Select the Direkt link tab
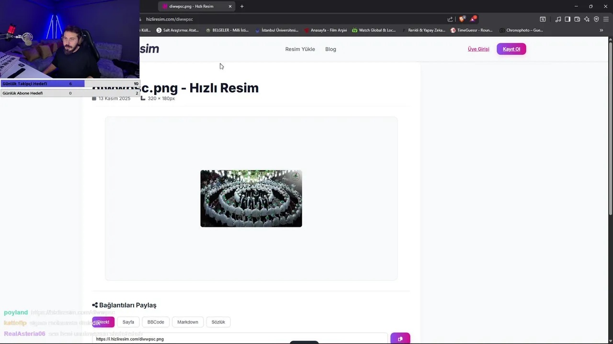The height and width of the screenshot is (344, 613). [103, 322]
